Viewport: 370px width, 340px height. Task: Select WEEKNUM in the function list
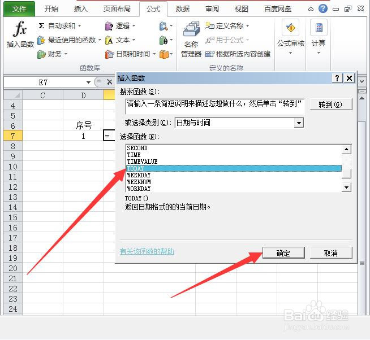234,182
